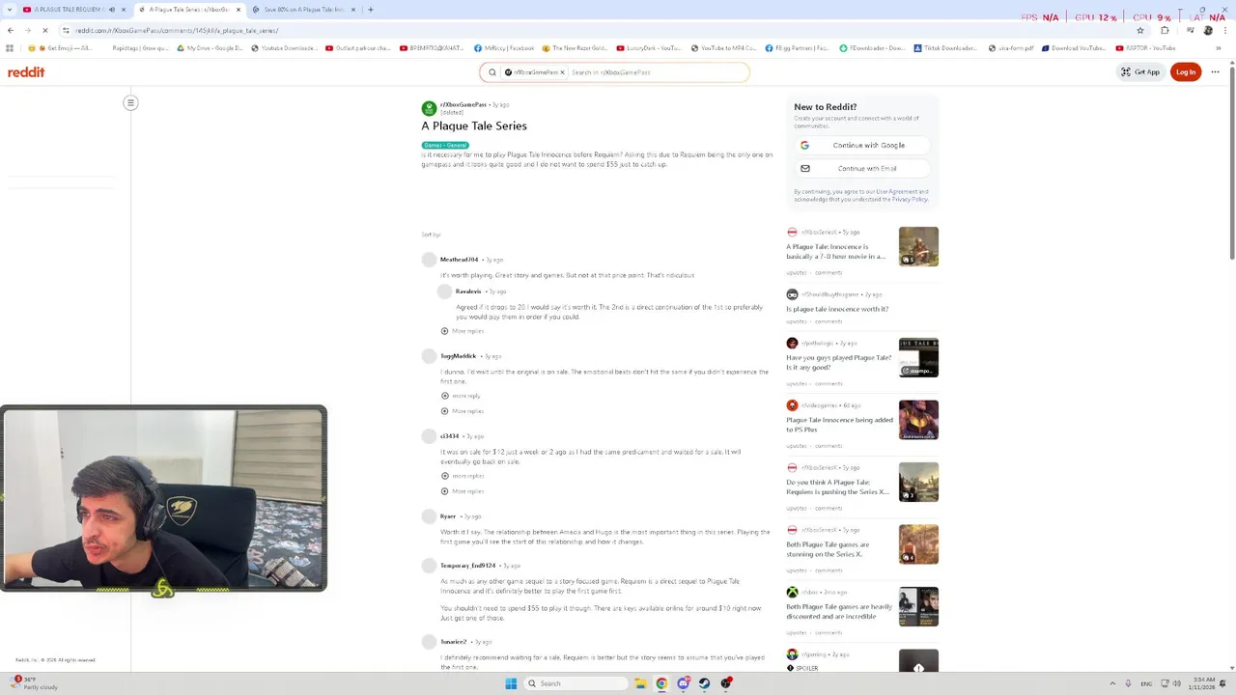Click thumbnail of 'stunning on the Series X' post
The width and height of the screenshot is (1236, 695).
(x=918, y=544)
